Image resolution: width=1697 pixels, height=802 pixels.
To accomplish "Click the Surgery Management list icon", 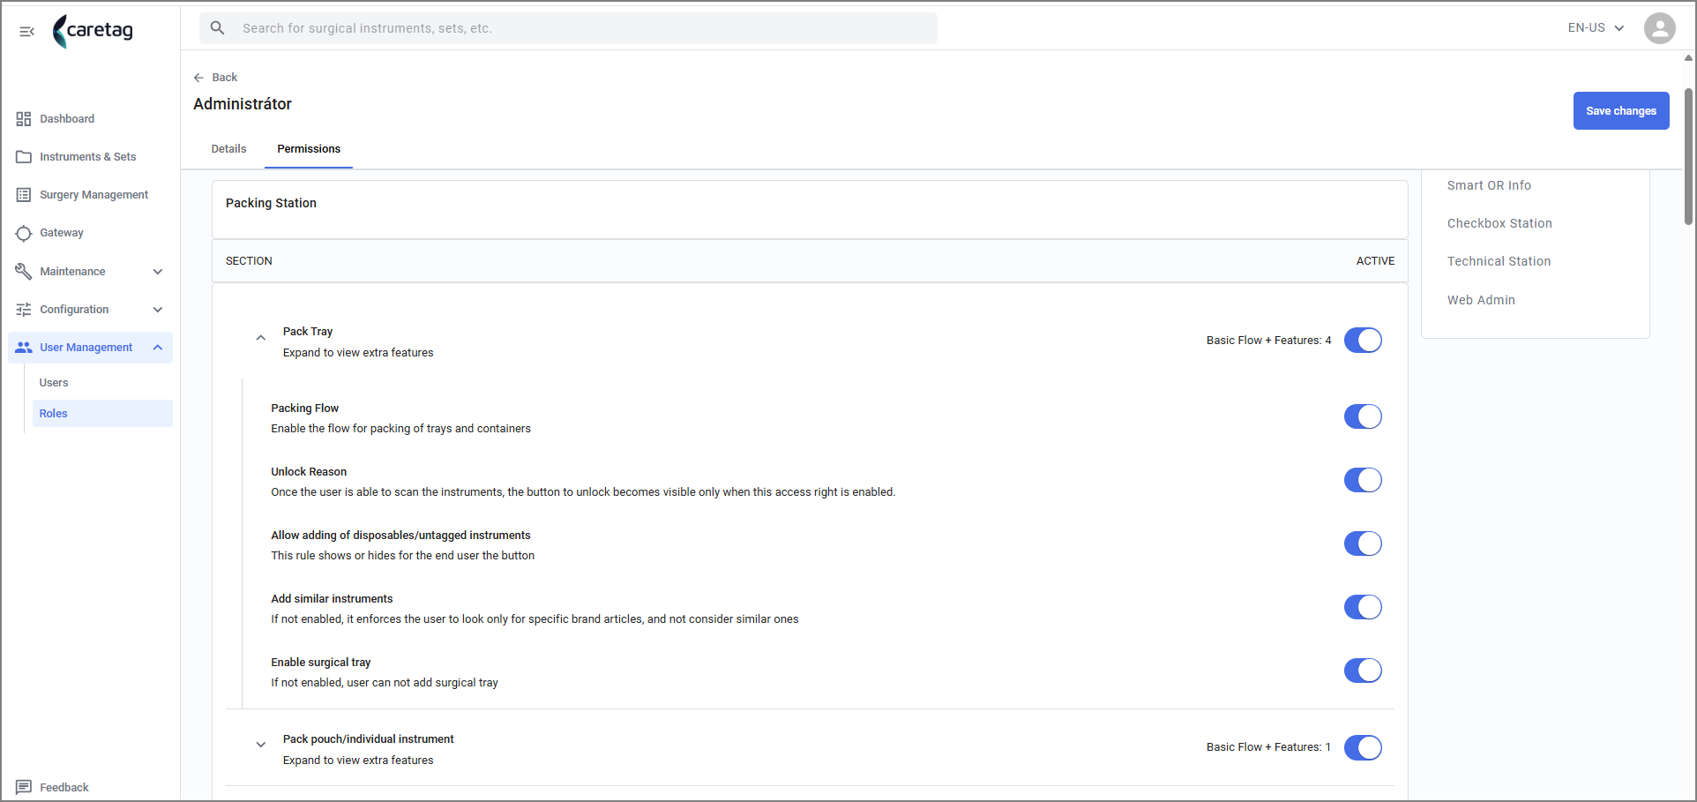I will (x=24, y=195).
